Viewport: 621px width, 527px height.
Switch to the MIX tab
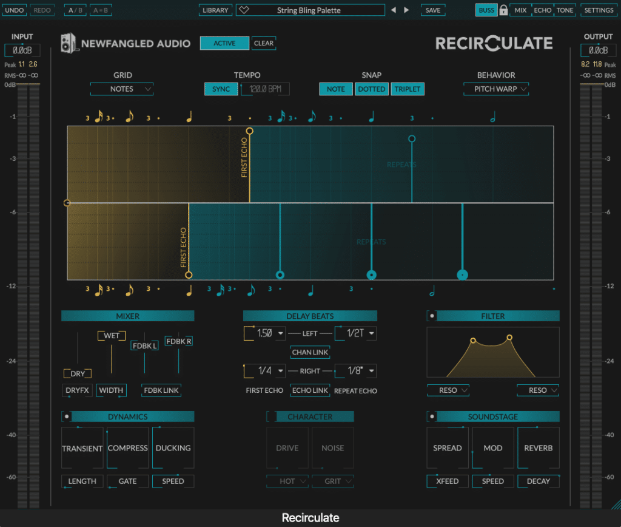522,10
